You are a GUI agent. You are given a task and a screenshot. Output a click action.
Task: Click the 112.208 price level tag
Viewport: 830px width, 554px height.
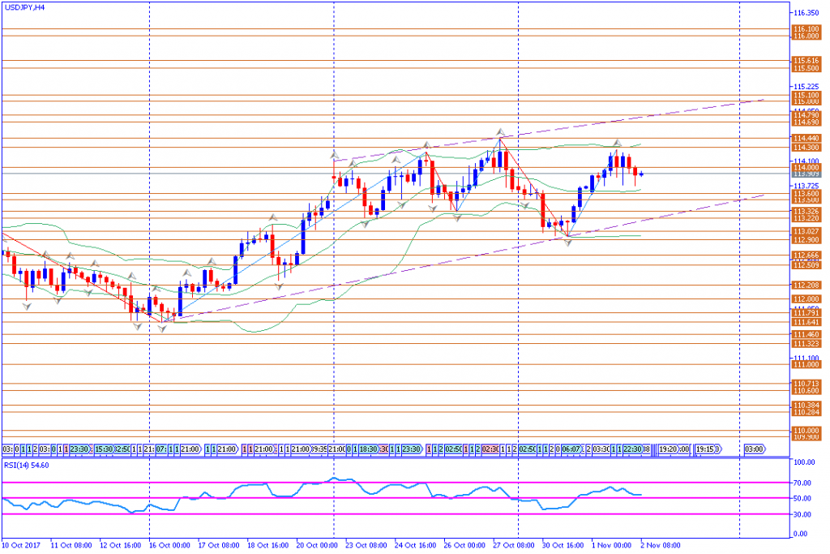[x=807, y=285]
